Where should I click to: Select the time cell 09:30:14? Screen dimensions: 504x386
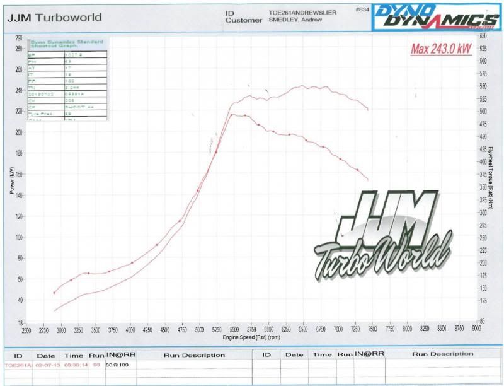coord(75,365)
